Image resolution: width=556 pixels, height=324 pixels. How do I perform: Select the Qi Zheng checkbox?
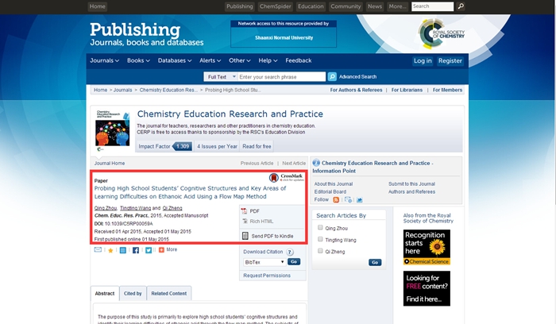(320, 250)
